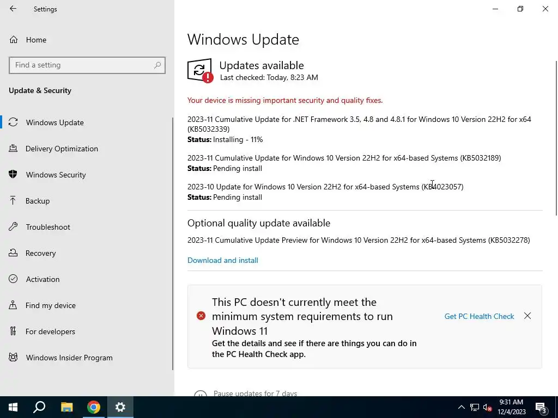Click the Backup arrow icon
The width and height of the screenshot is (558, 418).
13,200
